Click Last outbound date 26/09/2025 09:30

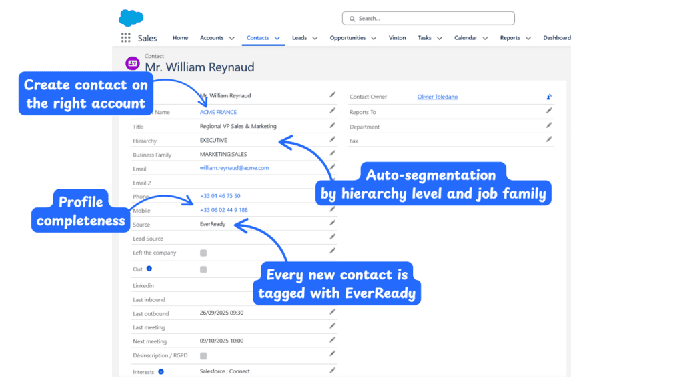point(221,313)
